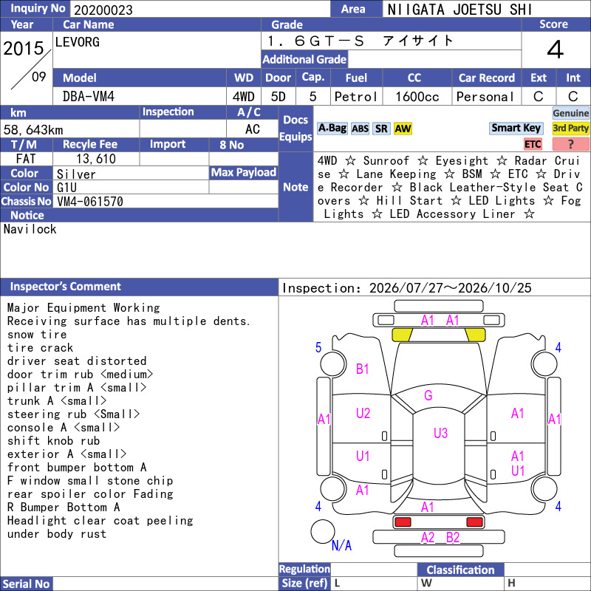Click the 'under body rust' comment
Screen dimensions: 591x591
coord(57,533)
